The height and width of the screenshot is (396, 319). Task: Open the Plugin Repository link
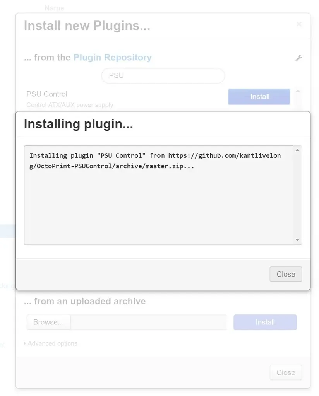[113, 57]
